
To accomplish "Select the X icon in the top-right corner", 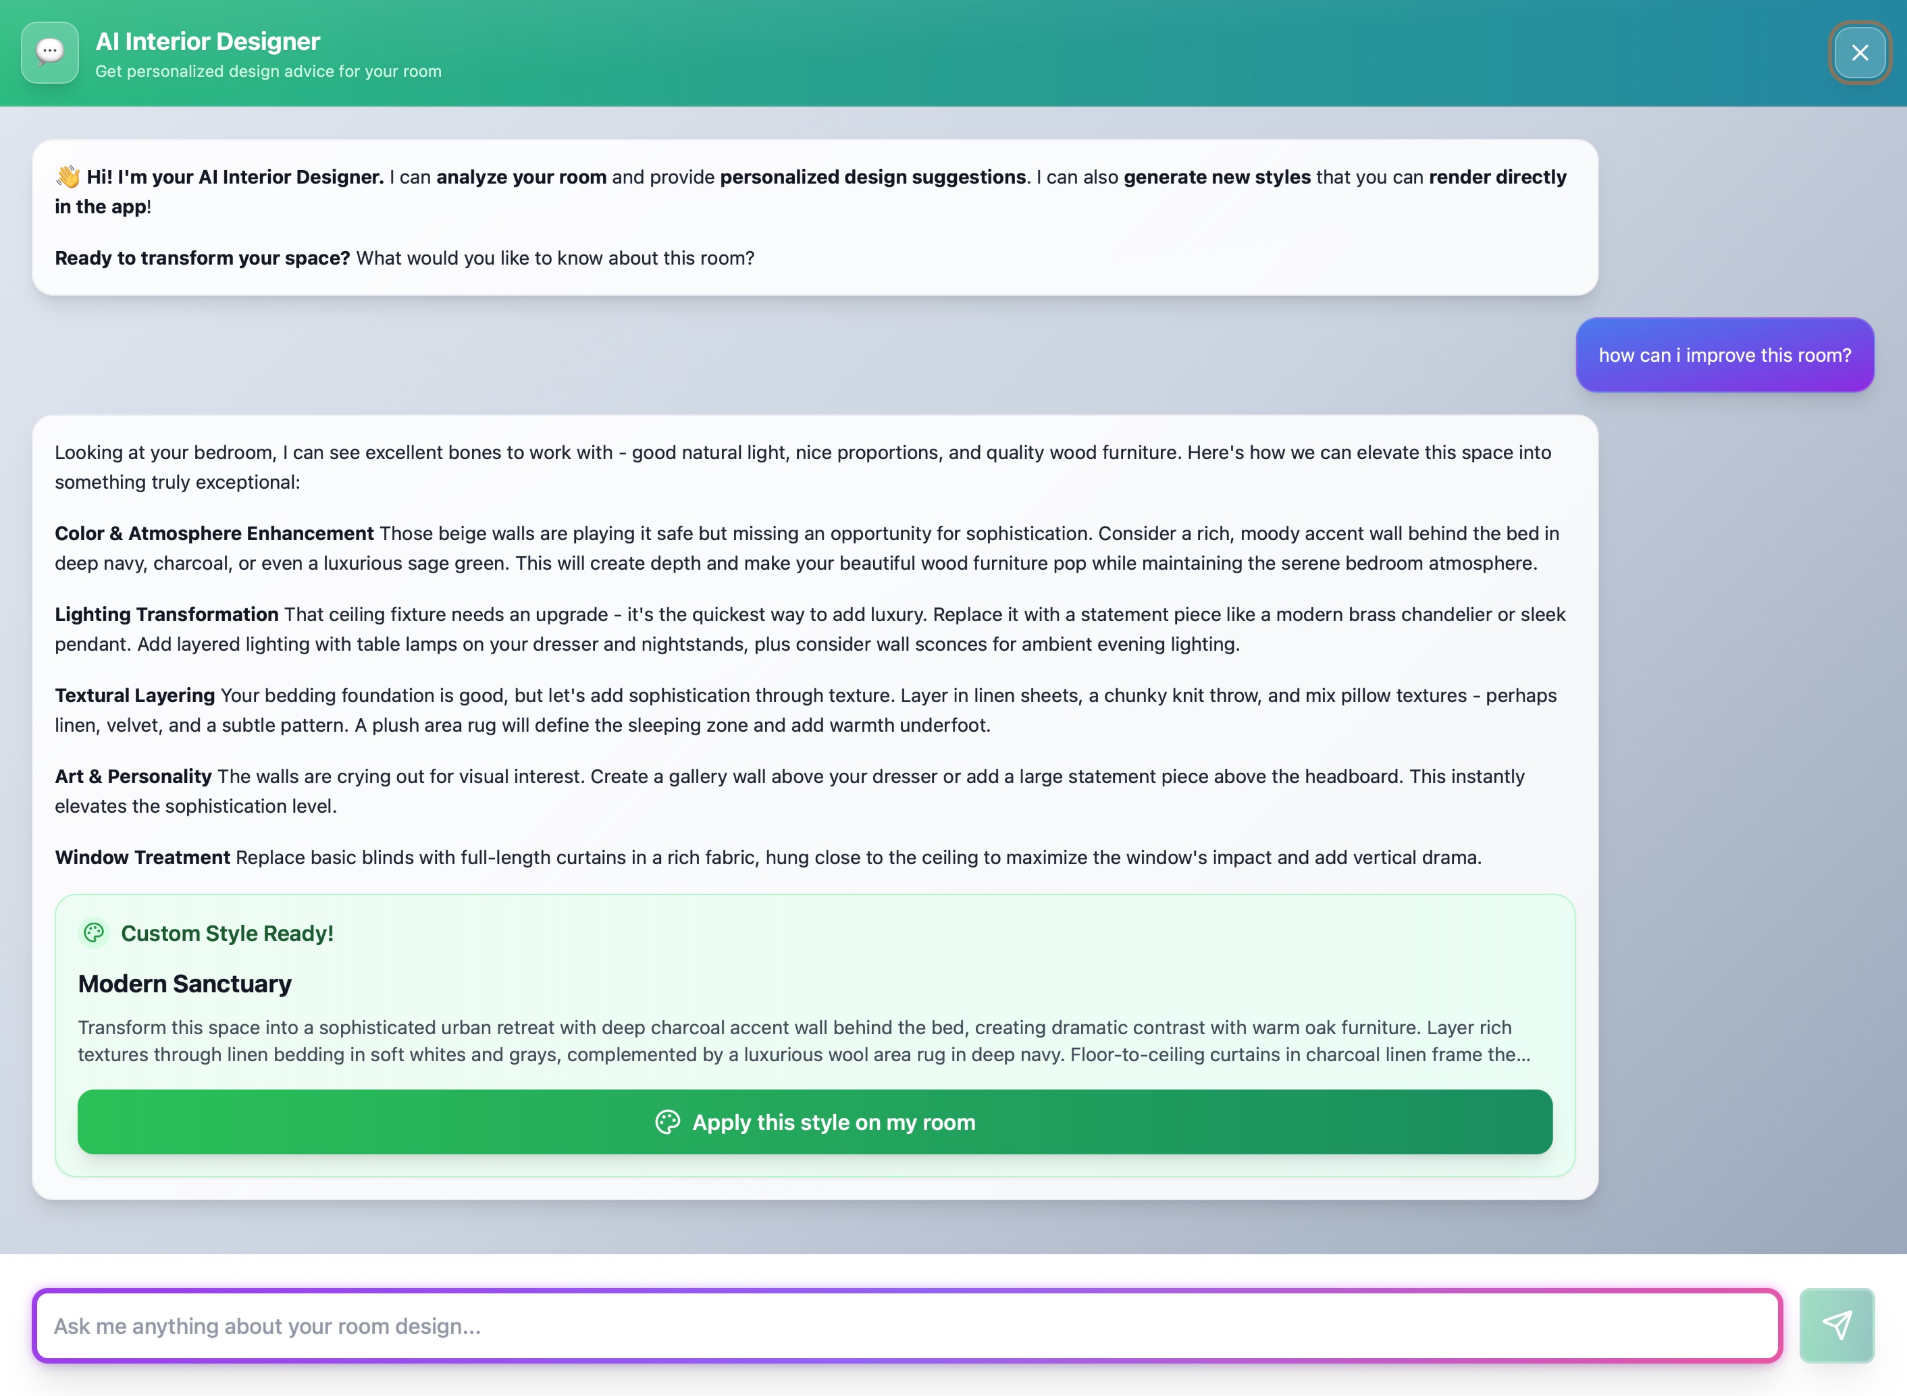I will (1859, 53).
